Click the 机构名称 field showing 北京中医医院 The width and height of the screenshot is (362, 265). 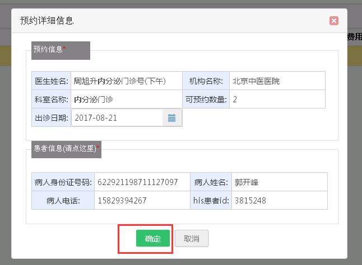coord(277,81)
